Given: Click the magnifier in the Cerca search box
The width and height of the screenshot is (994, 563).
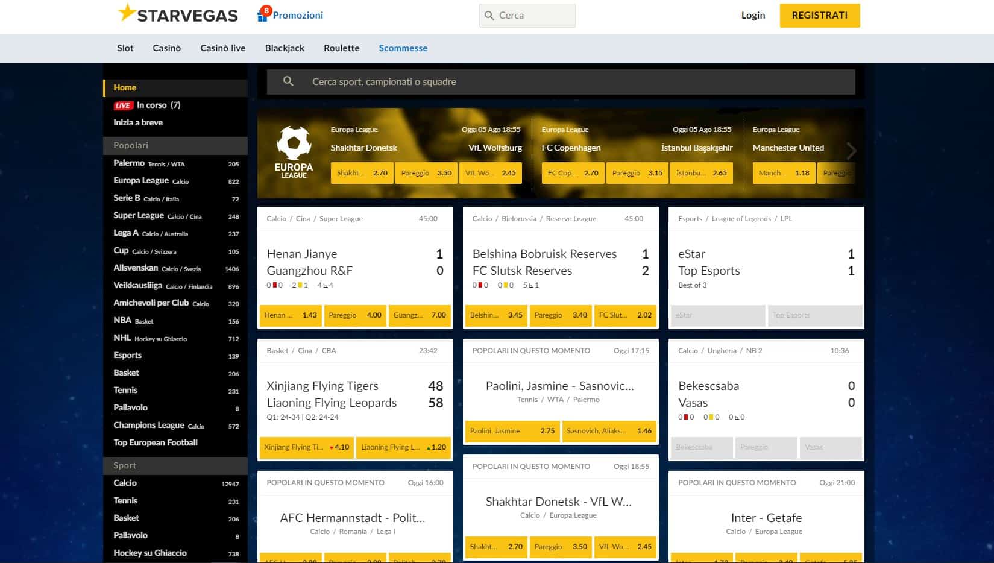Looking at the screenshot, I should pos(489,15).
